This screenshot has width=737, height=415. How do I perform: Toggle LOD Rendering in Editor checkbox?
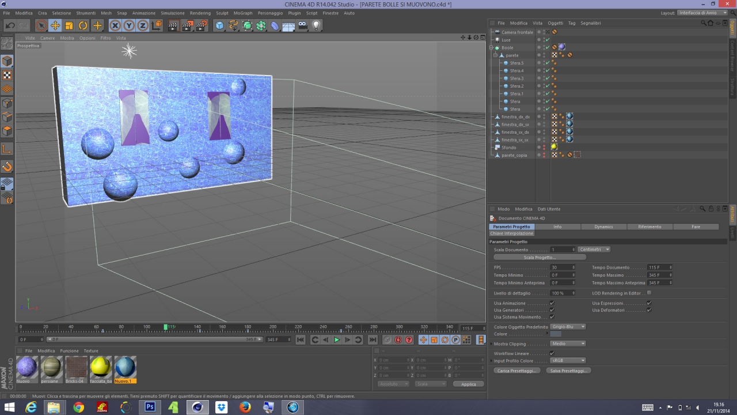coord(649,293)
